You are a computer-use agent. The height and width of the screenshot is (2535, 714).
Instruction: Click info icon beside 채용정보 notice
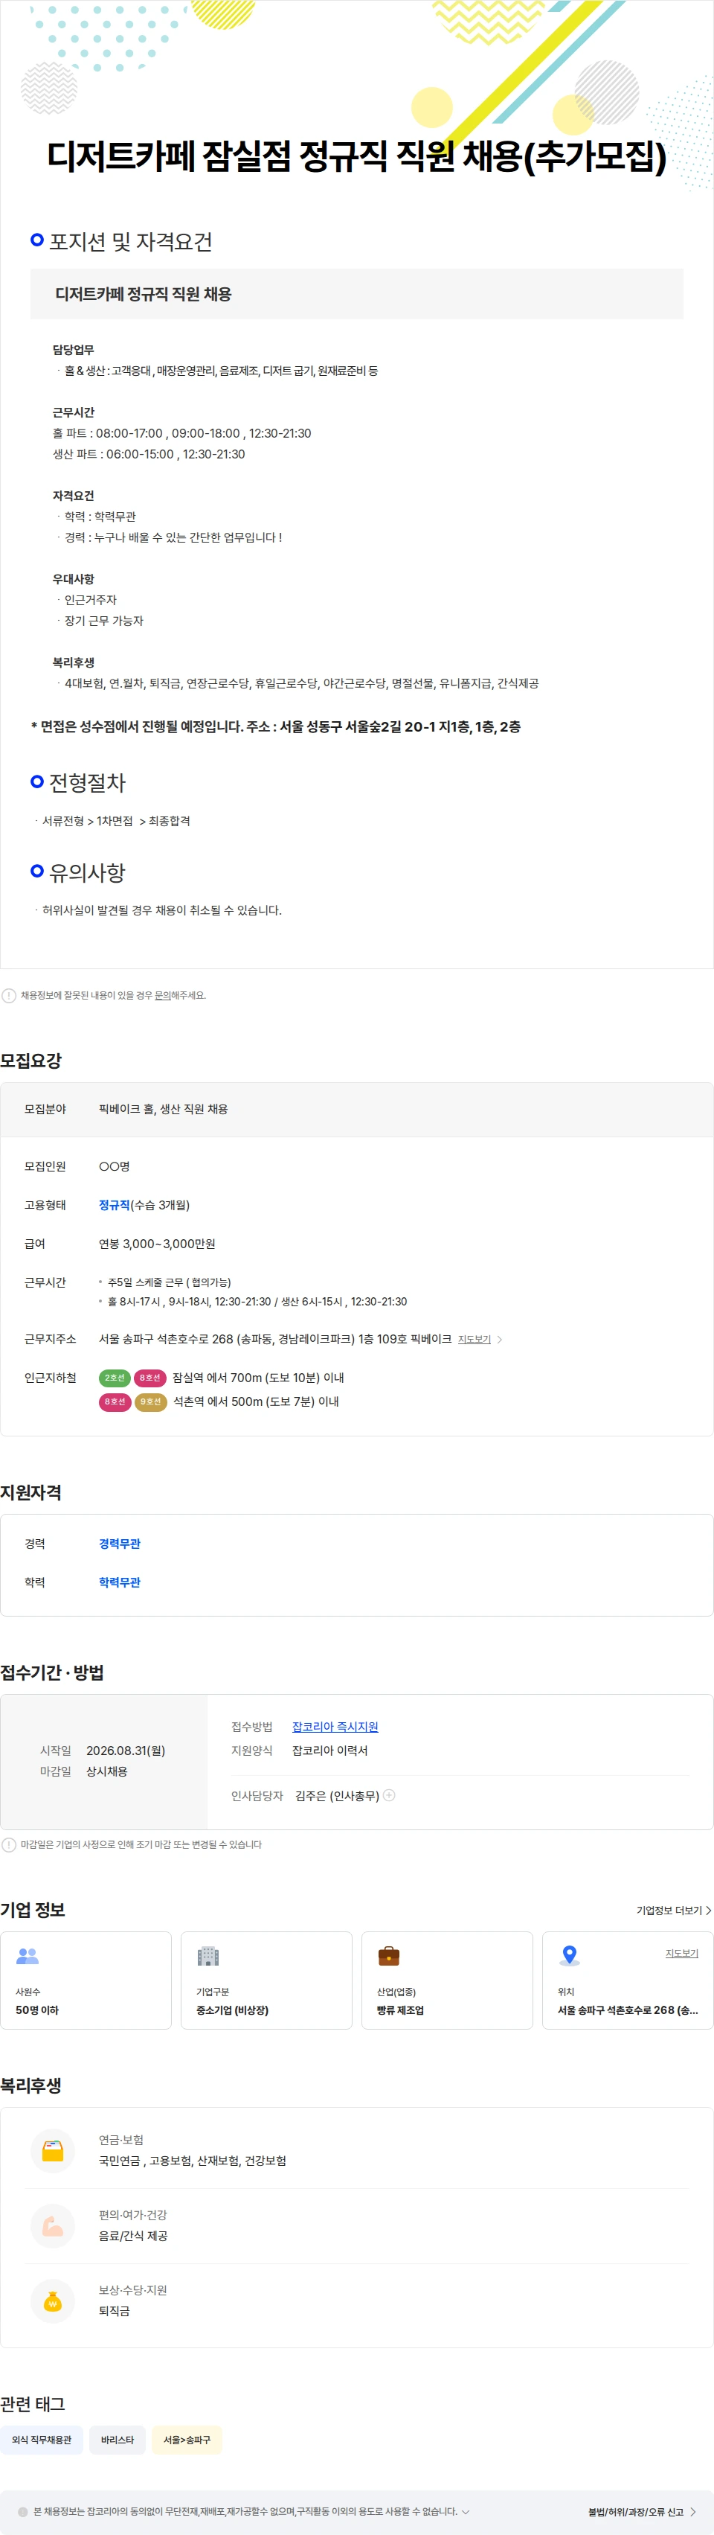point(9,995)
